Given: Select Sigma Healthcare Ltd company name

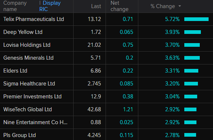Looking at the screenshot, I should tap(29, 84).
